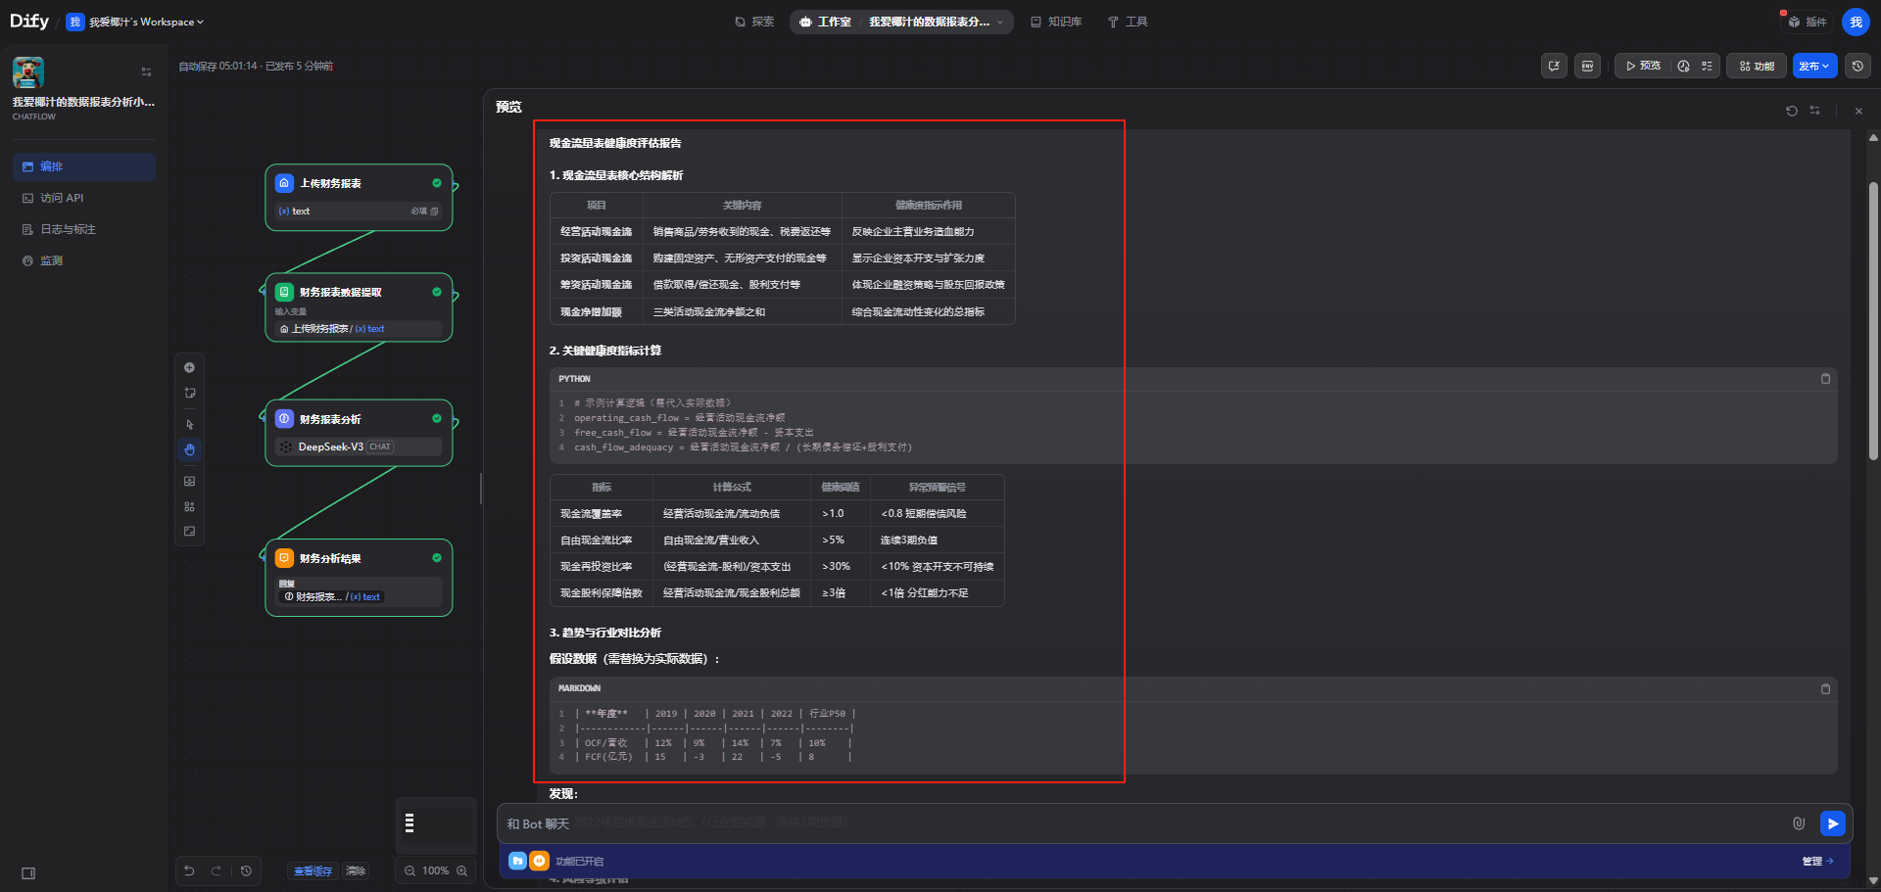Attach a file with paperclip icon
Viewport: 1881px width, 892px height.
pyautogui.click(x=1799, y=823)
